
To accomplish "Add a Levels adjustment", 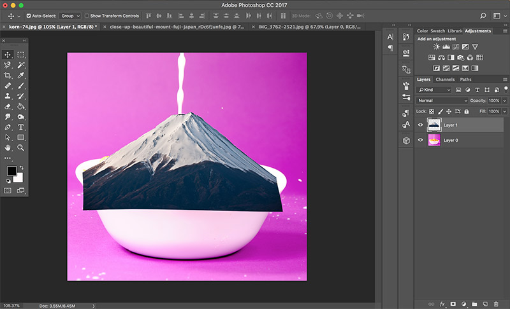I will pyautogui.click(x=446, y=46).
